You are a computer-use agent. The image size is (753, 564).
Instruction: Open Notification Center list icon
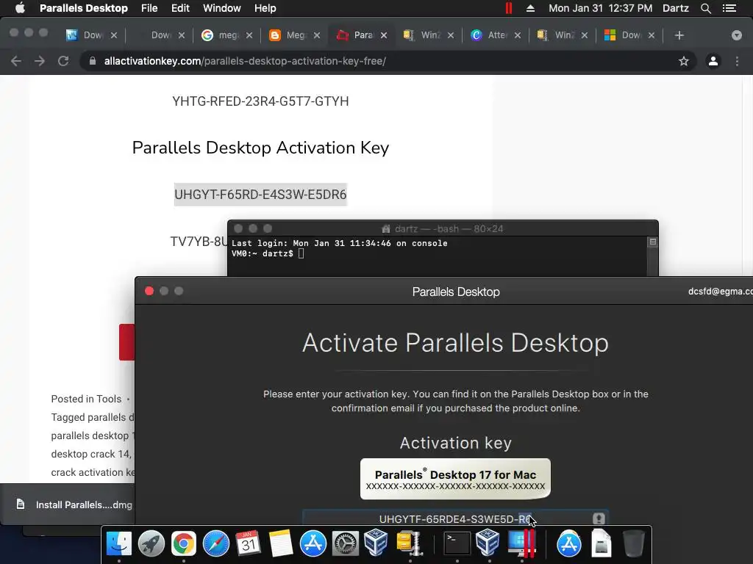coord(729,8)
